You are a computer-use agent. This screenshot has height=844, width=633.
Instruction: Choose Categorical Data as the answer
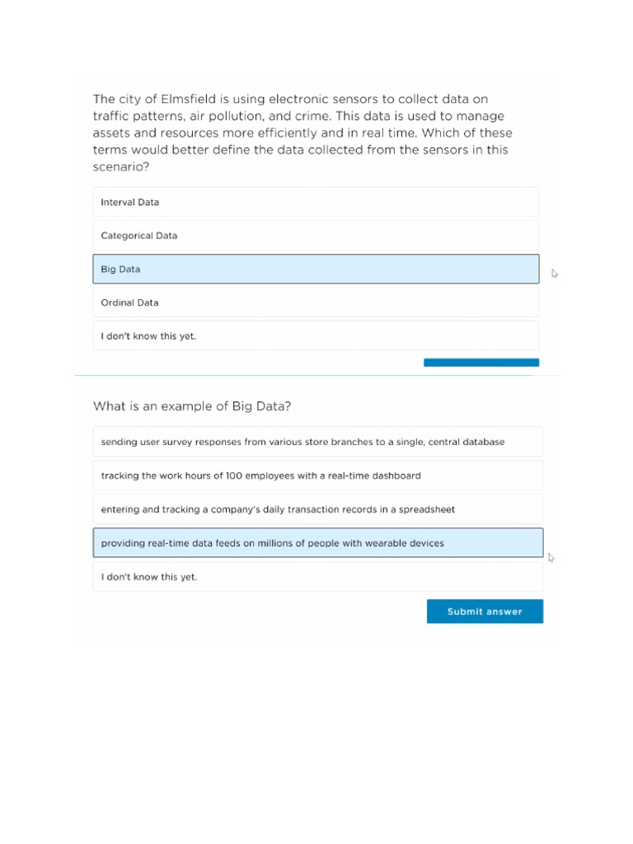click(316, 236)
